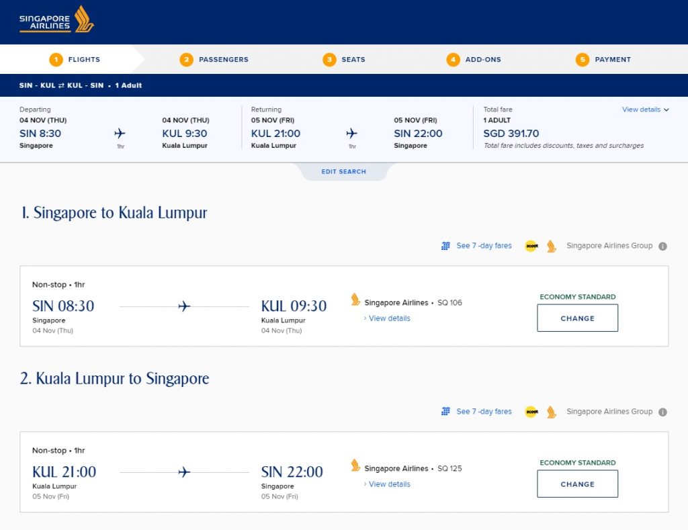
Task: Click the info icon beside first Singapore Airlines Group
Action: pyautogui.click(x=662, y=246)
